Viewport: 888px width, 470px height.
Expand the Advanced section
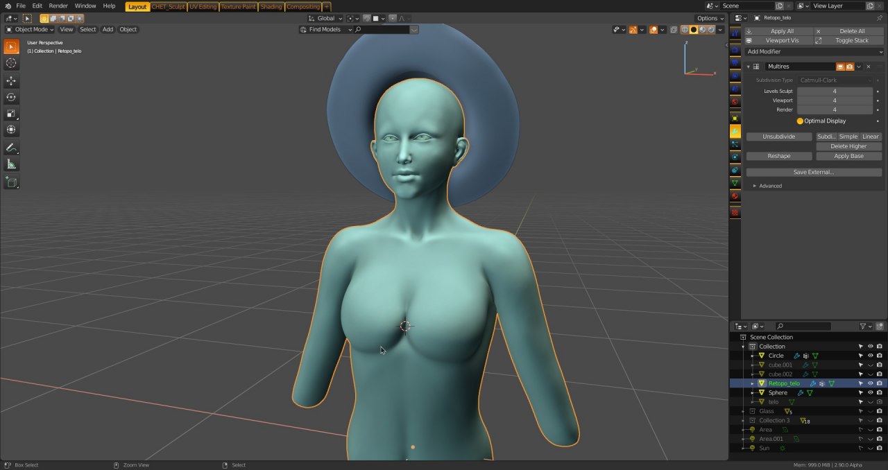click(767, 186)
